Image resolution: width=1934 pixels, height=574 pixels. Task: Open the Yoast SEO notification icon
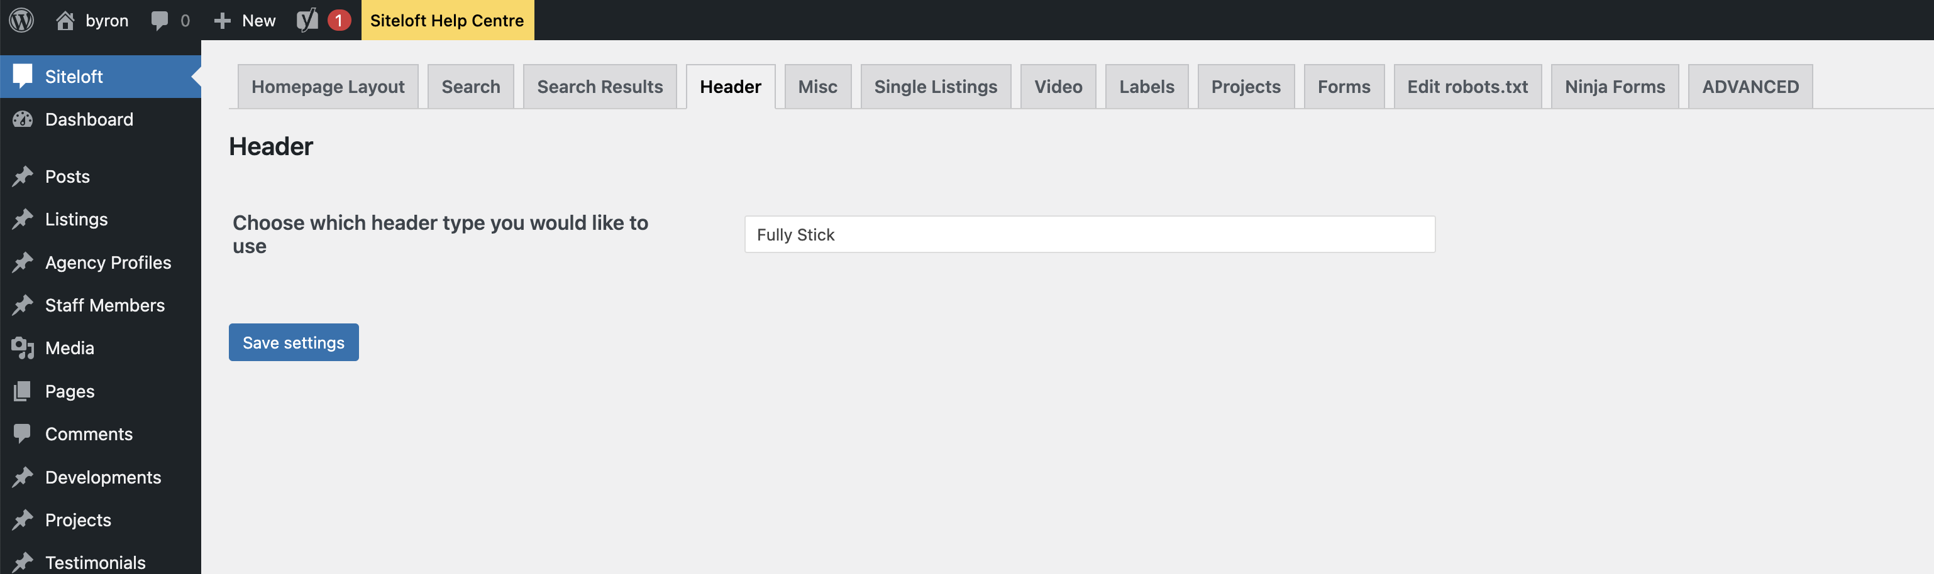click(x=307, y=20)
